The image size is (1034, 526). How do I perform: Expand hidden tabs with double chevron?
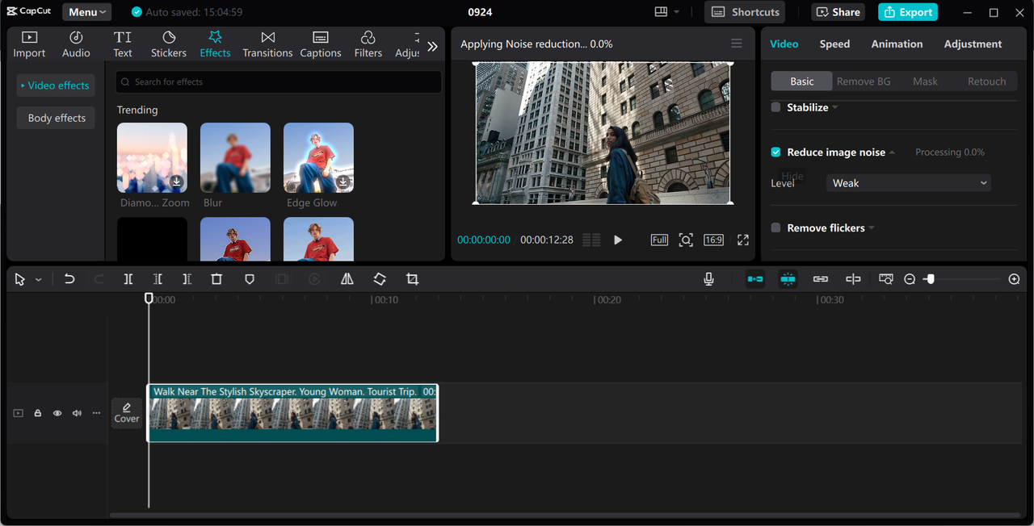coord(432,47)
